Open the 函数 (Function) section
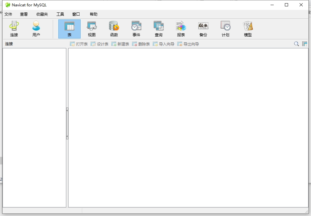Viewport: 311px width, 216px height. (x=114, y=29)
